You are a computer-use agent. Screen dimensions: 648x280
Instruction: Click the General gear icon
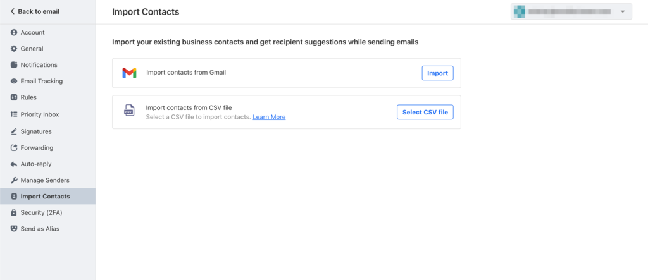pos(14,49)
